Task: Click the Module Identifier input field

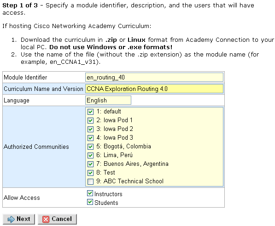Action: [x=154, y=77]
